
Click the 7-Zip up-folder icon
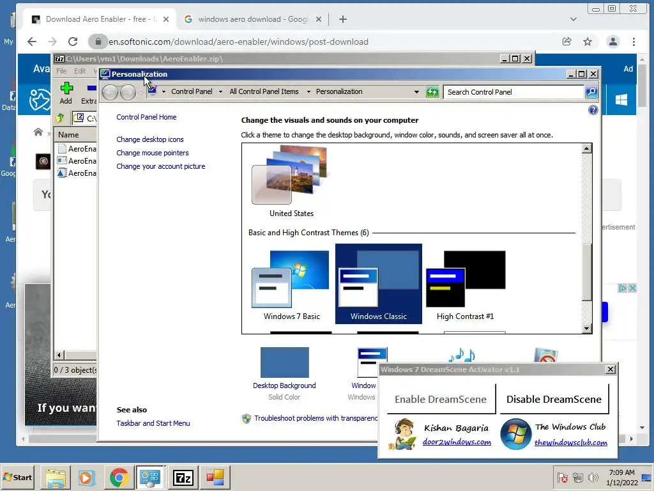[x=61, y=118]
